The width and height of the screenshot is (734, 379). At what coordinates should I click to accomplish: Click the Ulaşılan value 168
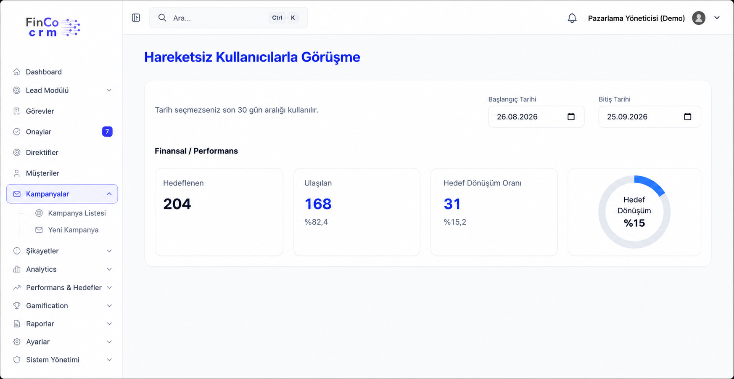[x=318, y=204]
